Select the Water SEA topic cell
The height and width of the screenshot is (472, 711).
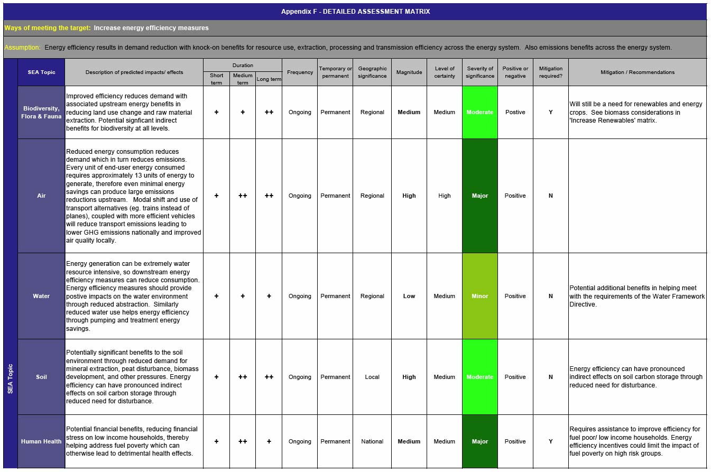coord(41,296)
